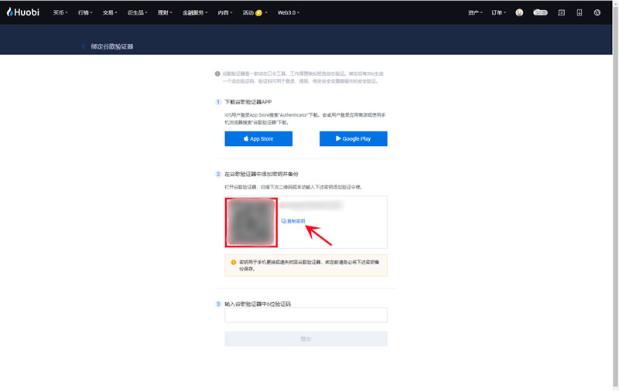Open the message list icon in header
Screen dimensions: 619x391
coord(561,12)
